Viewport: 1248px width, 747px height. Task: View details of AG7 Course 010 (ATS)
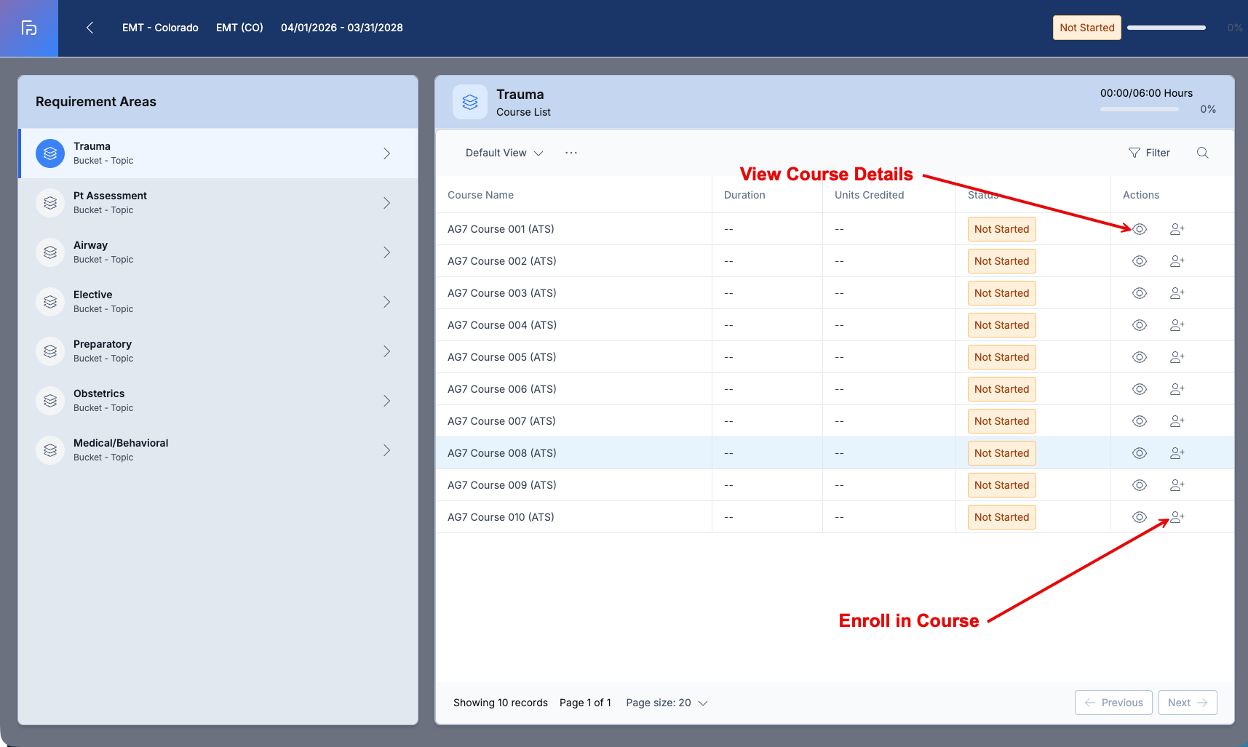click(x=1140, y=517)
